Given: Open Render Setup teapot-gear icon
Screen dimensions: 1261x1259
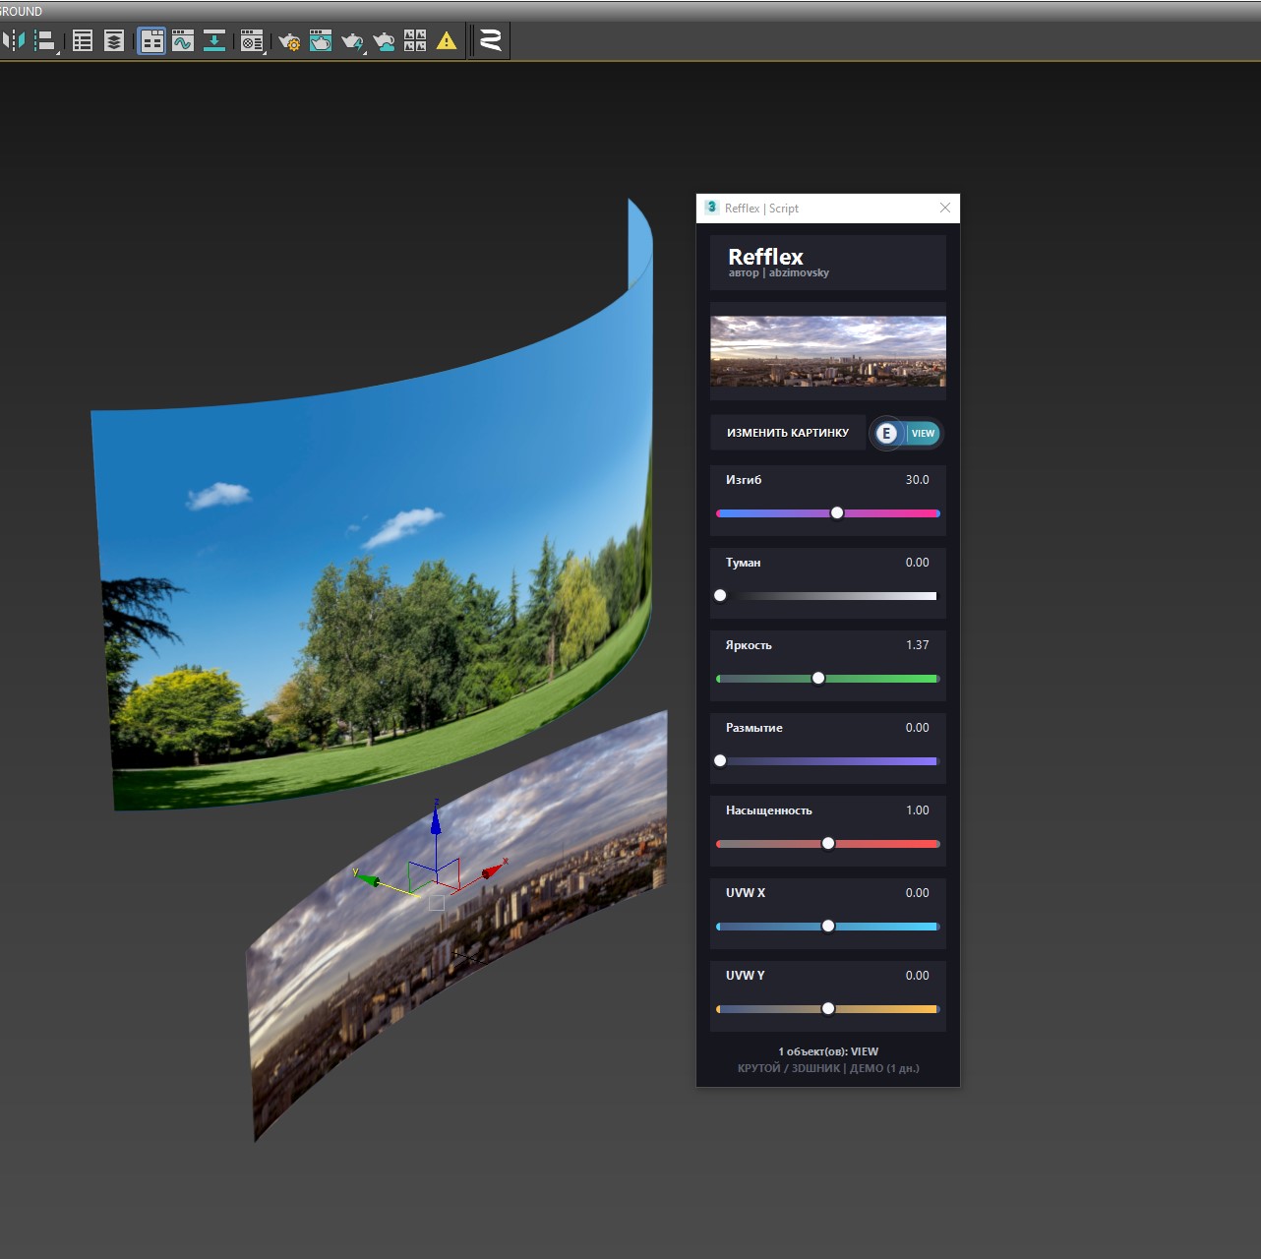Looking at the screenshot, I should click(289, 40).
